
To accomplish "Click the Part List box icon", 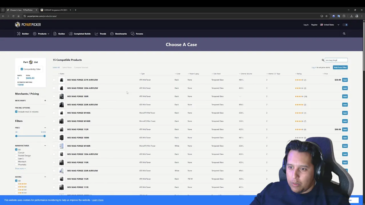I will coord(31,62).
